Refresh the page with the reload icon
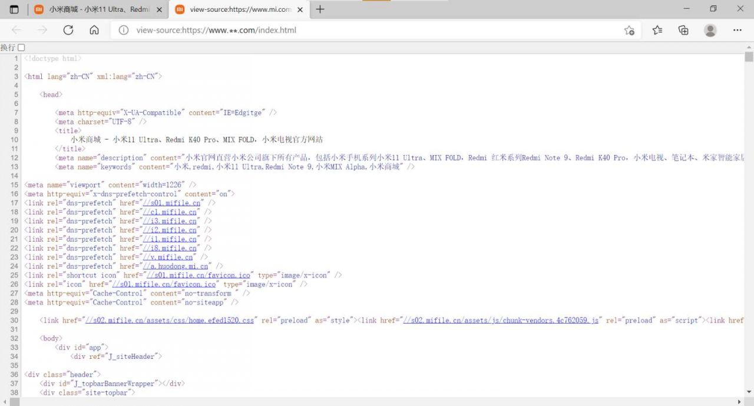 point(68,30)
